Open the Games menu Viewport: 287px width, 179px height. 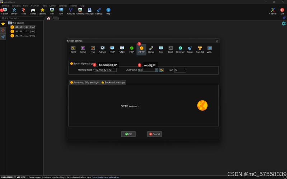coord(53,6)
